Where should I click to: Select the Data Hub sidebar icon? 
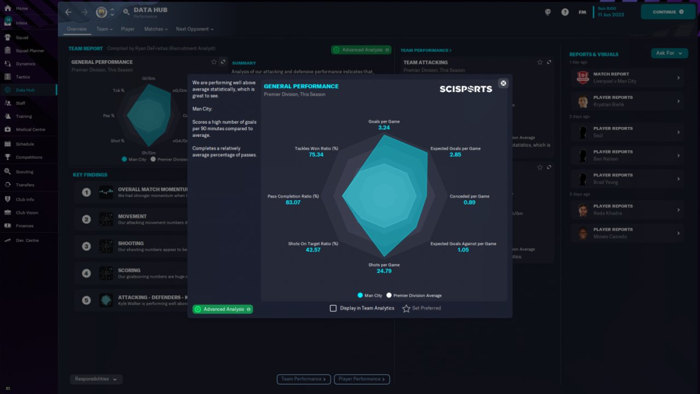pyautogui.click(x=8, y=90)
